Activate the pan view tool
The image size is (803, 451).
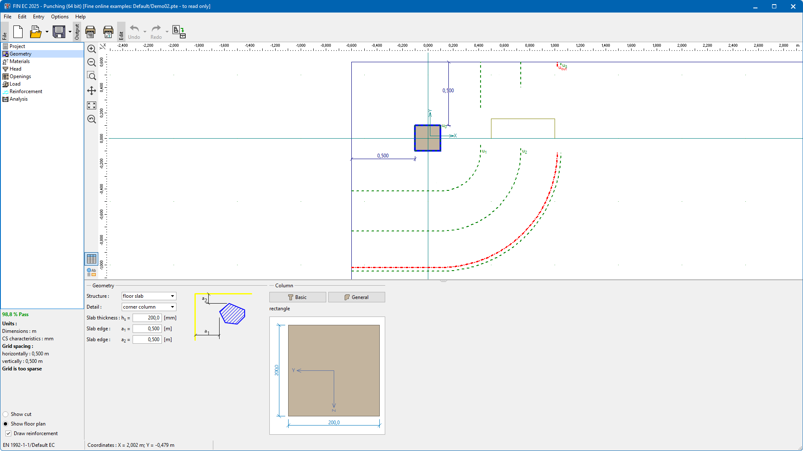click(x=92, y=91)
